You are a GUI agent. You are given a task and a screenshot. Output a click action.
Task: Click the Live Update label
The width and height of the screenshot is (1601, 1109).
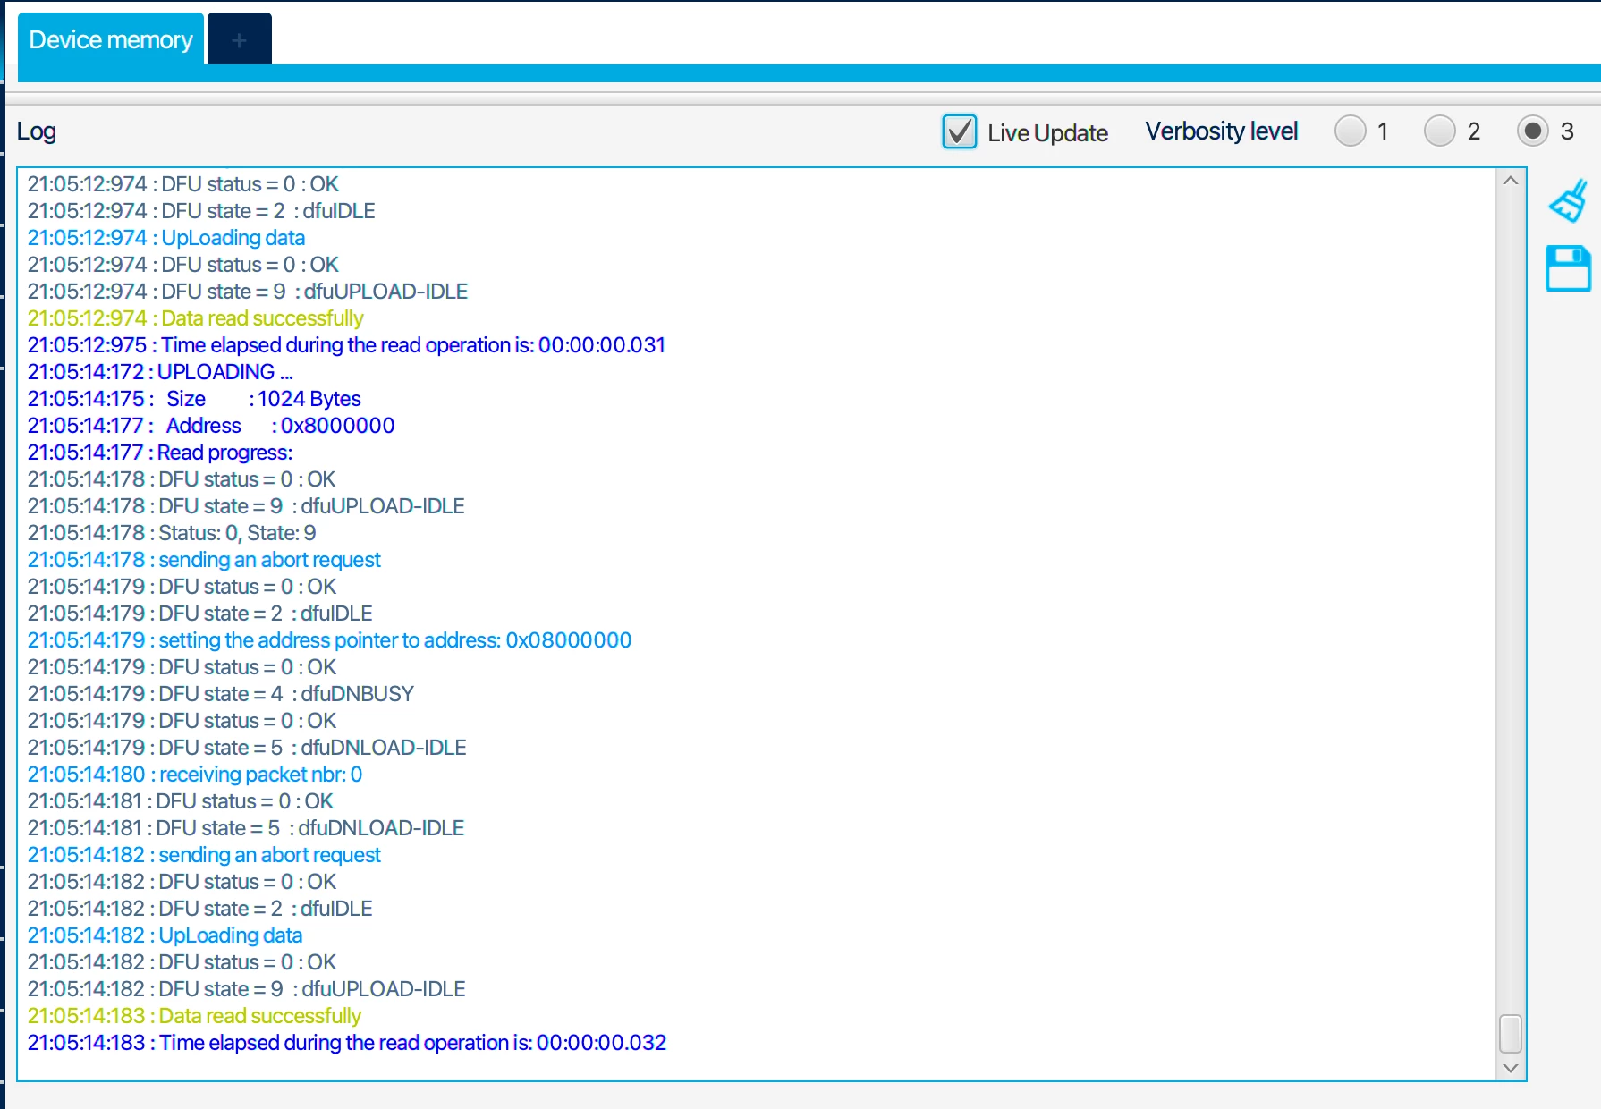(x=1047, y=133)
